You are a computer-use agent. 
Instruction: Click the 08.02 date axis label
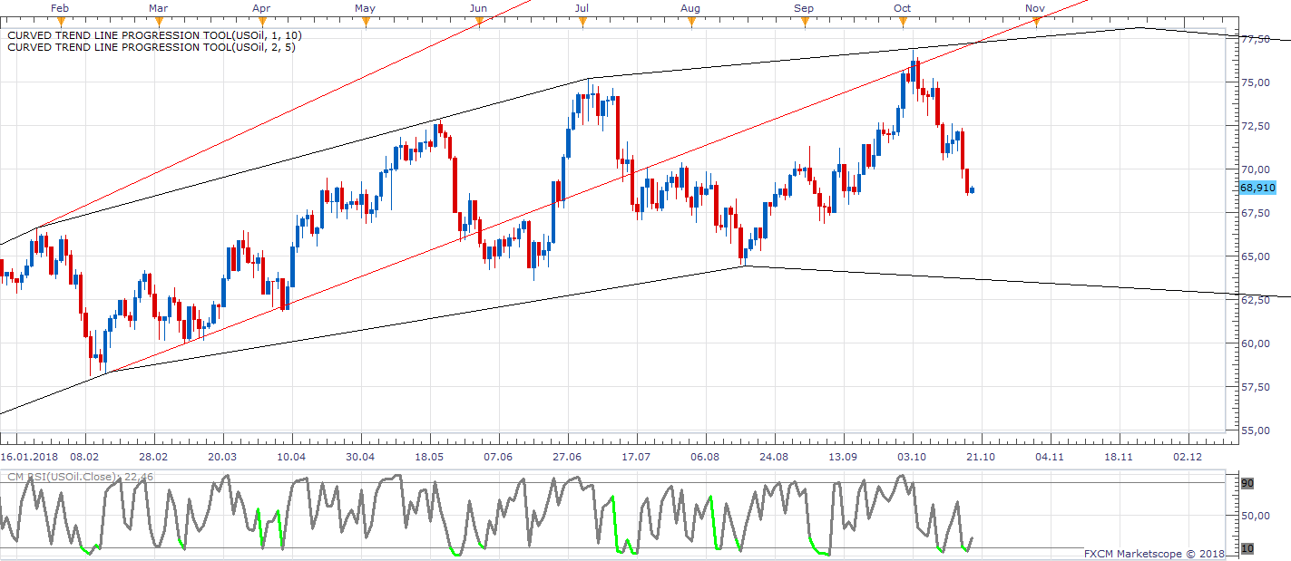pos(84,457)
